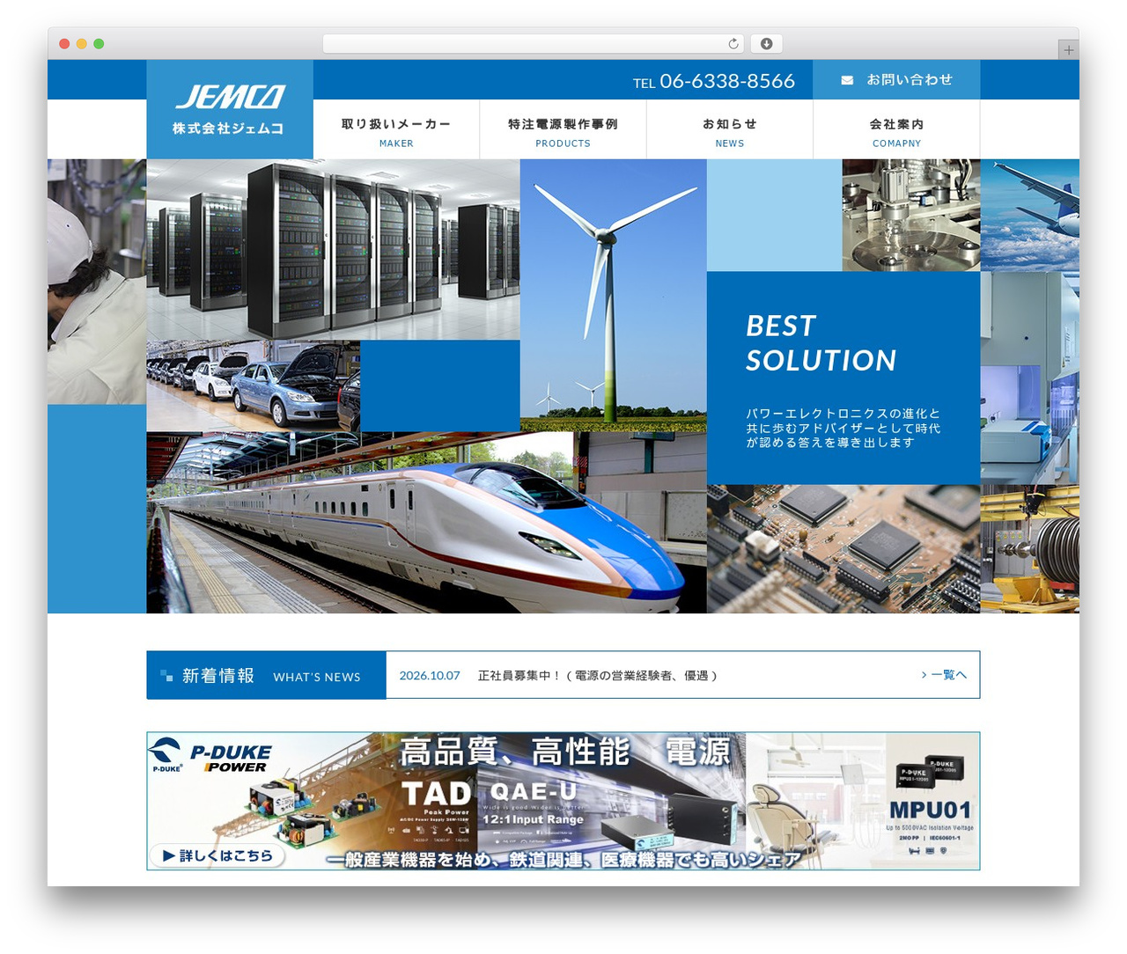1127x954 pixels.
Task: Click the machining equipment photo
Action: click(911, 216)
